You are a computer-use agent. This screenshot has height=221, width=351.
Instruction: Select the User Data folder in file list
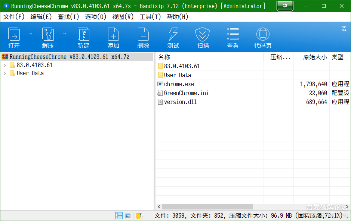pos(177,75)
